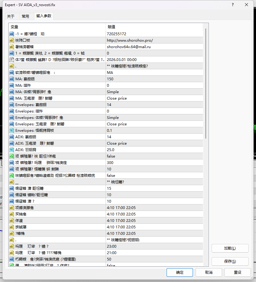
Task: Click the icon of the ADX Close price row
Action: pyautogui.click(x=12, y=143)
